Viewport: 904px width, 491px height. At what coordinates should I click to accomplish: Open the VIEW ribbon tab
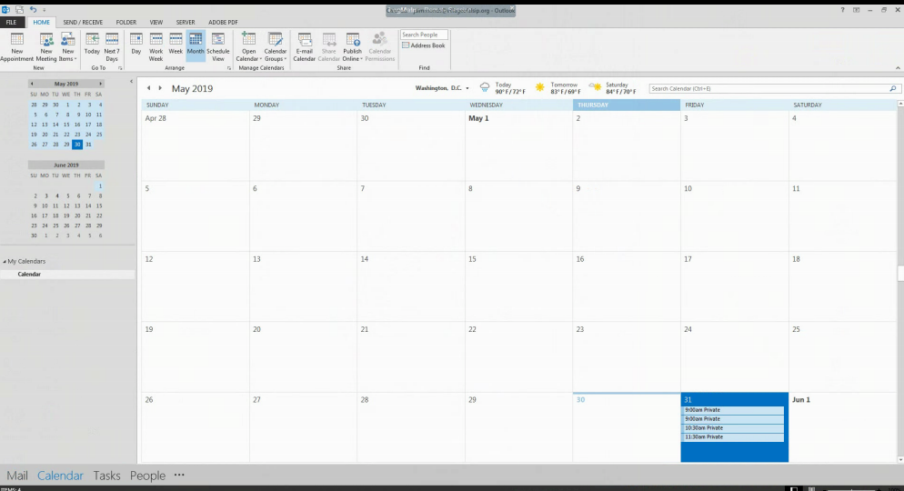156,23
